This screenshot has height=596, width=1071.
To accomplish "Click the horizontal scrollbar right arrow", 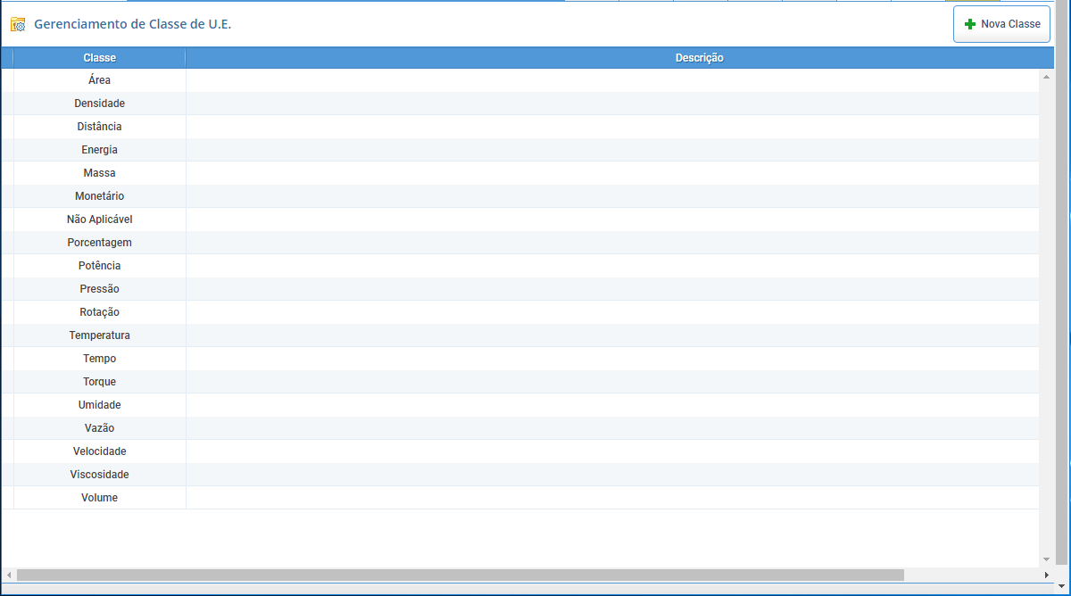I will click(1047, 575).
